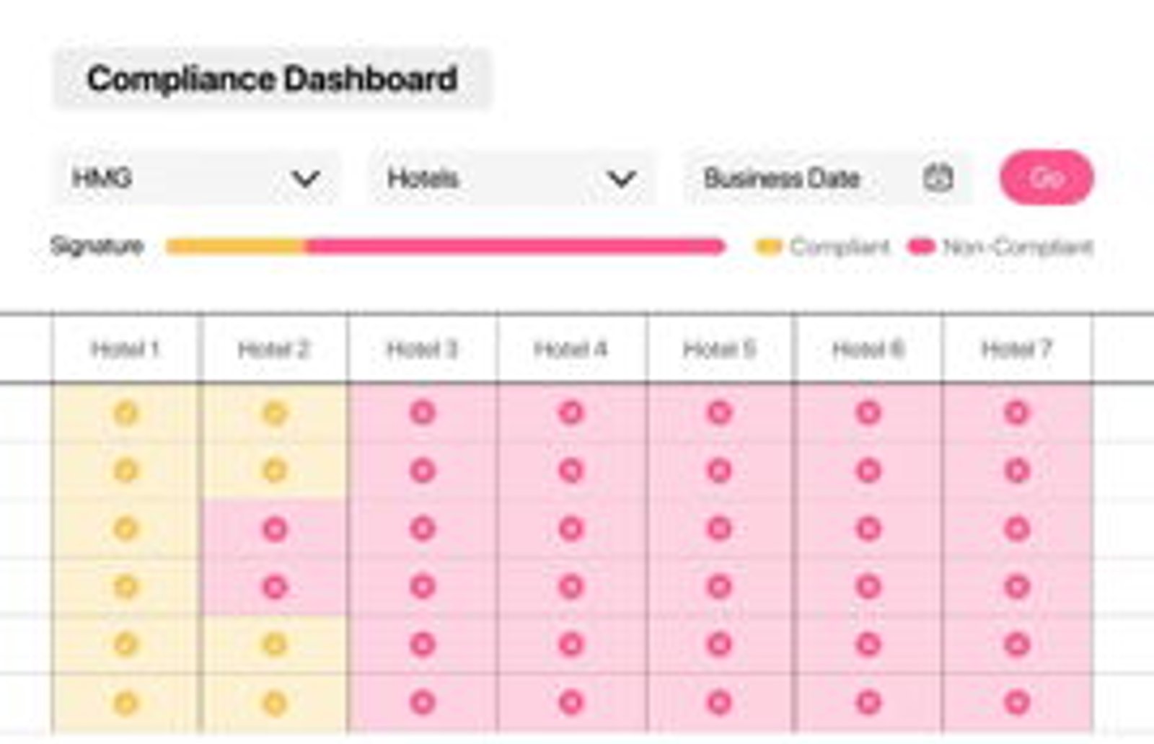
Task: Click Hotel 1 first row yellow status dot
Action: (125, 413)
